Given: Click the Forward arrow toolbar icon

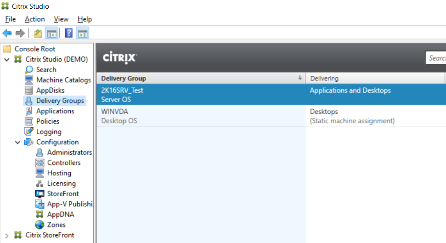Looking at the screenshot, I should tap(20, 33).
